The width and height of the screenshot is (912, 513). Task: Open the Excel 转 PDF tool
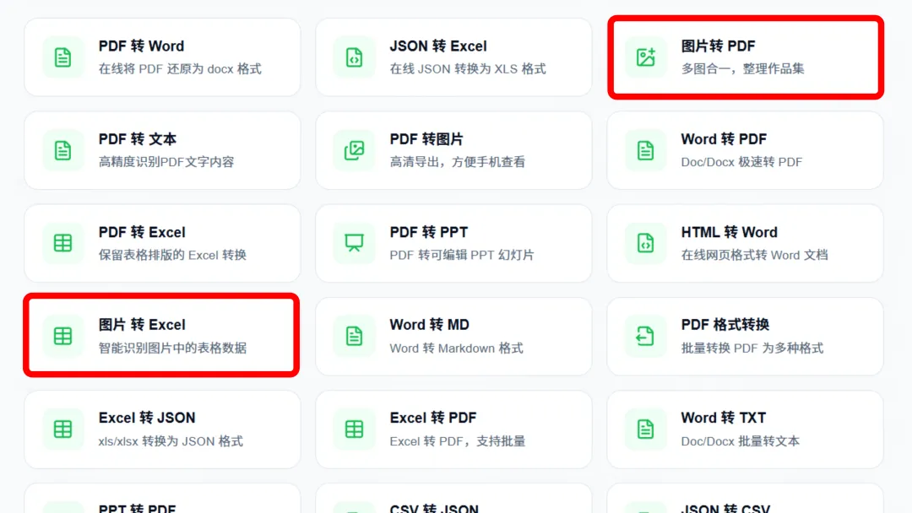pos(453,429)
